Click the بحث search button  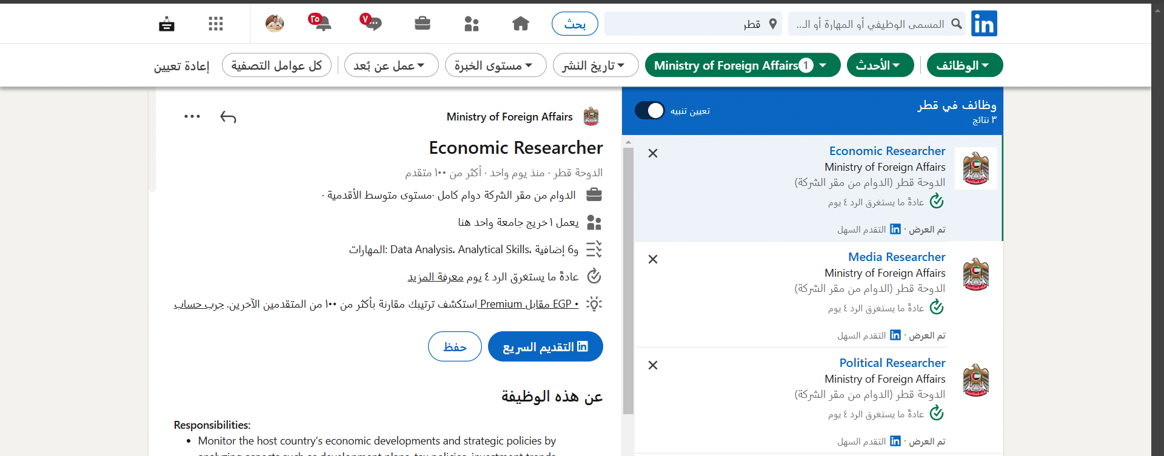575,24
